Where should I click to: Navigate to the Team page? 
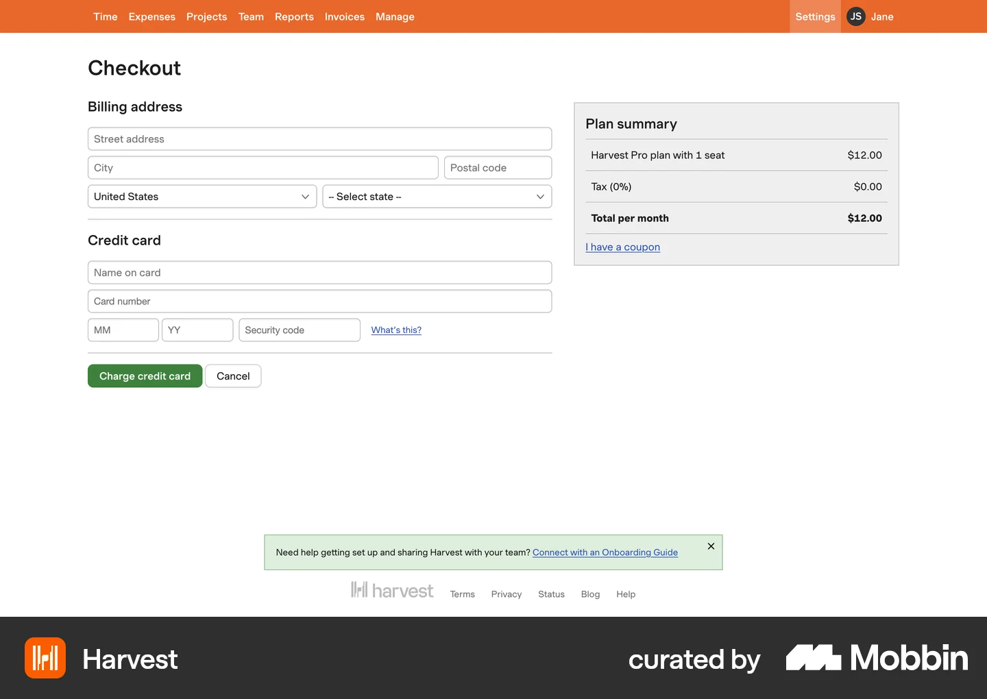coord(251,16)
